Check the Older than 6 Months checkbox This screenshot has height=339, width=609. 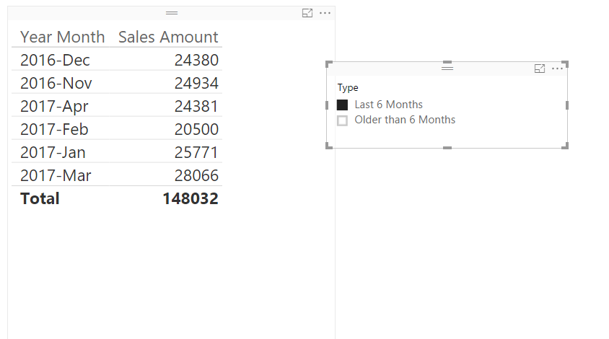click(x=342, y=120)
